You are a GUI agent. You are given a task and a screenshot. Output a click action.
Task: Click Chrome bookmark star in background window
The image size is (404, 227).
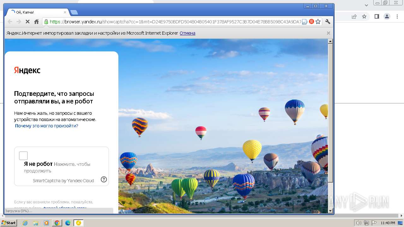point(364,16)
